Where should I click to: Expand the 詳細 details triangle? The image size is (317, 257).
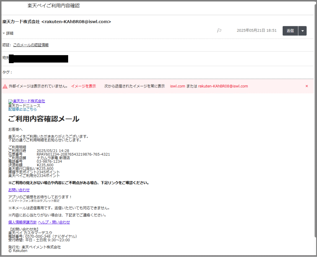(4, 33)
